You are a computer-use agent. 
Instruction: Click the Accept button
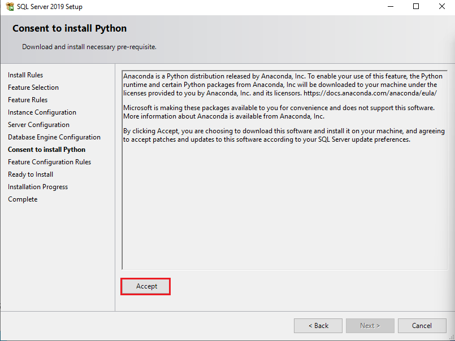(x=145, y=286)
